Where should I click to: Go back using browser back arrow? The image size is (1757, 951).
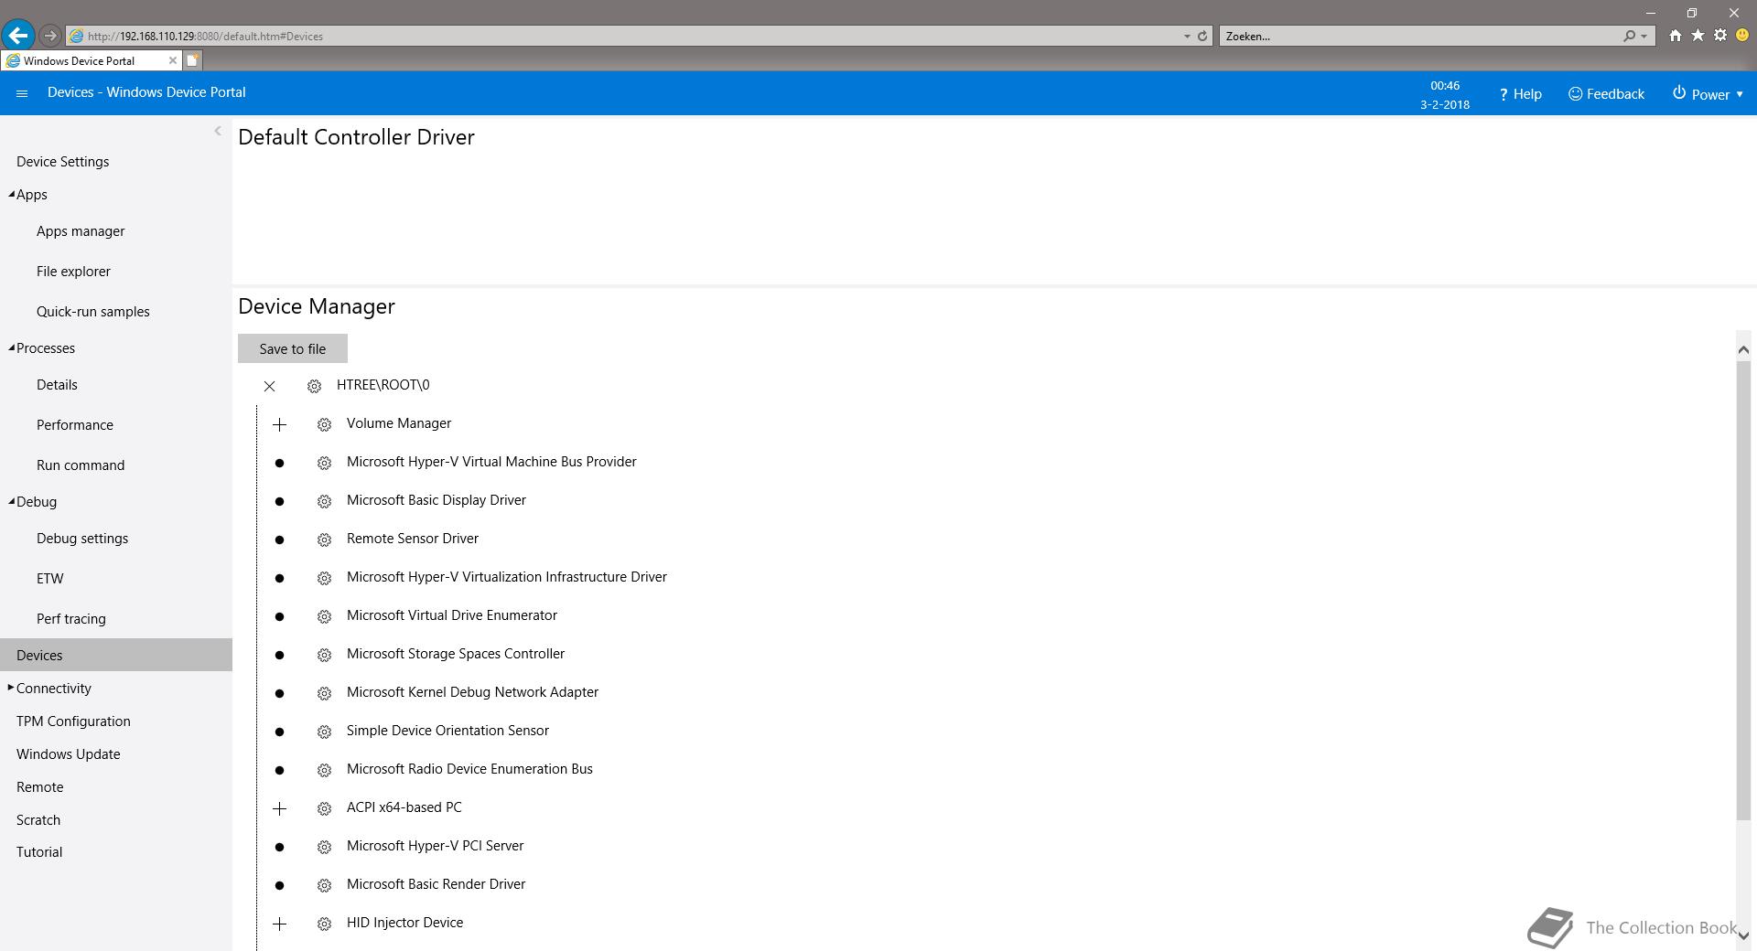[18, 36]
